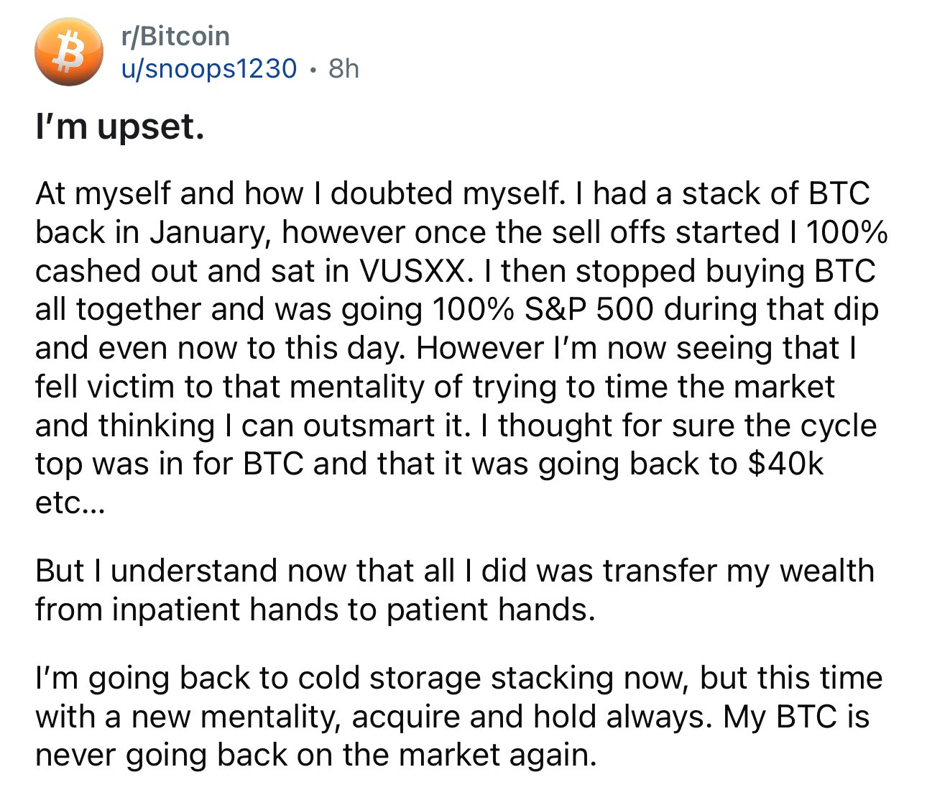The width and height of the screenshot is (927, 790).
Task: Click the "etc..." text ending first paragraph
Action: 70,502
